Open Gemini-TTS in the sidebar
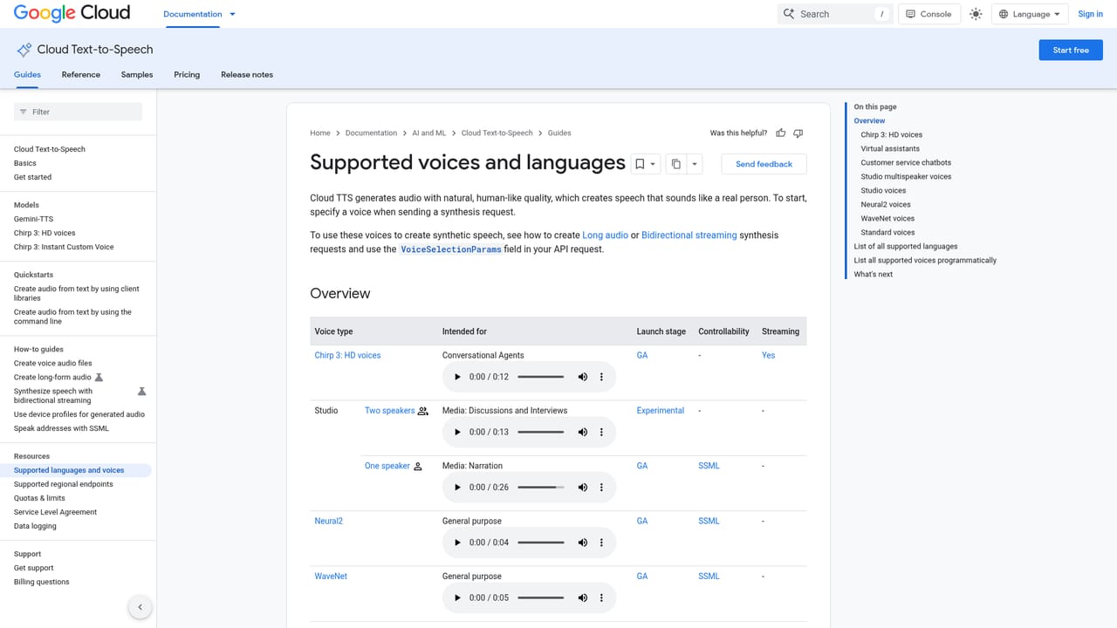 click(33, 219)
